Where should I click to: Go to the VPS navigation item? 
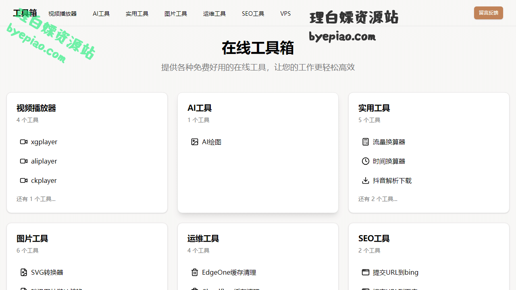[x=285, y=14]
